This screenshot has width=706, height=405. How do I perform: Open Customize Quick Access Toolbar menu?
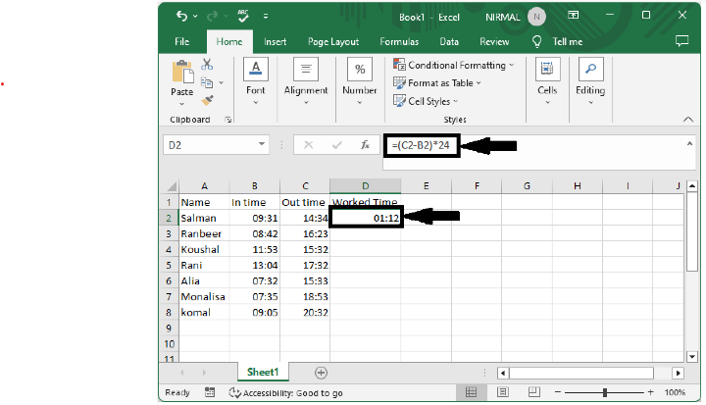266,17
